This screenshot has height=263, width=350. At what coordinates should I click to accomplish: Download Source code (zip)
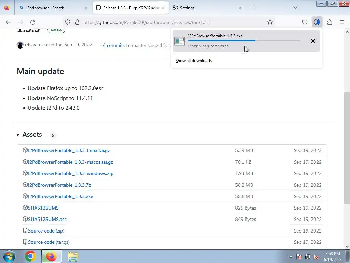pos(46,231)
